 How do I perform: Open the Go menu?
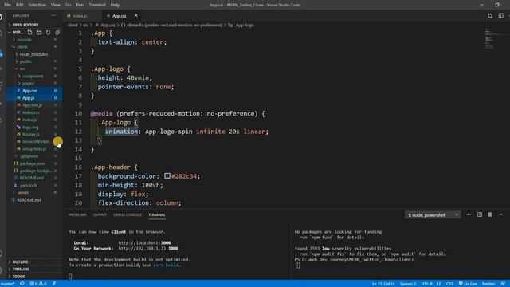[68, 5]
